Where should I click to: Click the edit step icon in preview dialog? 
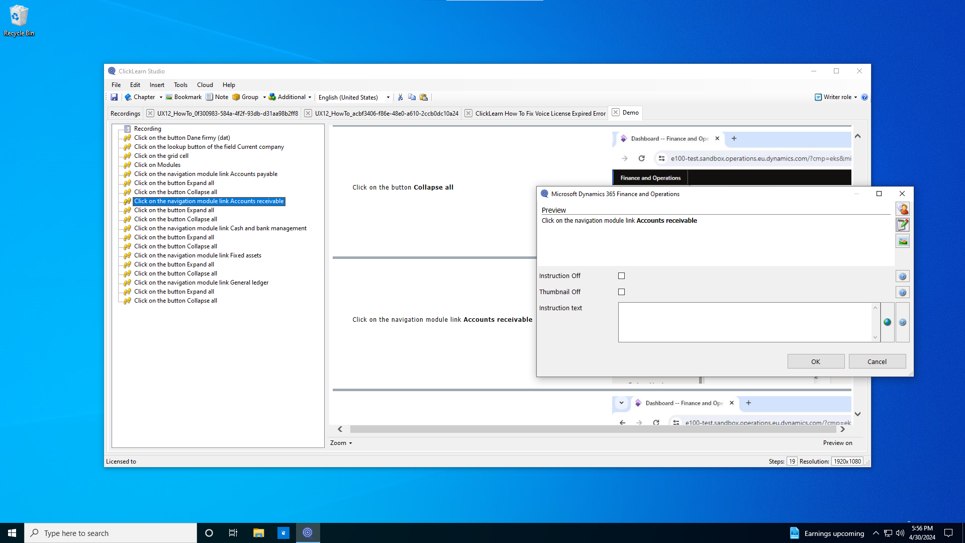pyautogui.click(x=903, y=225)
